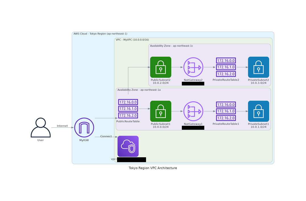This screenshot has height=201, width=306.
Task: Click the '10.0.2.0/24' CIDR text
Action: click(161, 83)
